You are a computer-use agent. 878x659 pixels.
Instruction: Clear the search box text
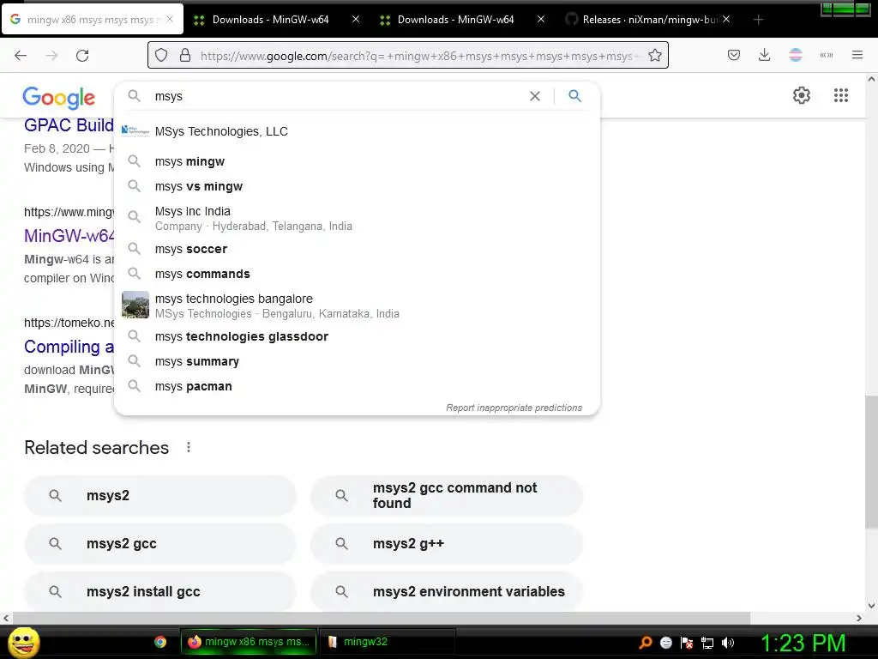pyautogui.click(x=535, y=96)
